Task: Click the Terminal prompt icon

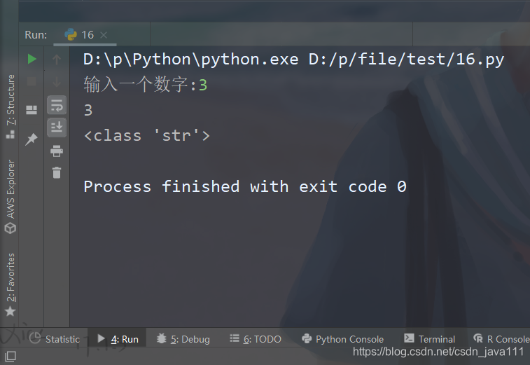Action: click(409, 338)
